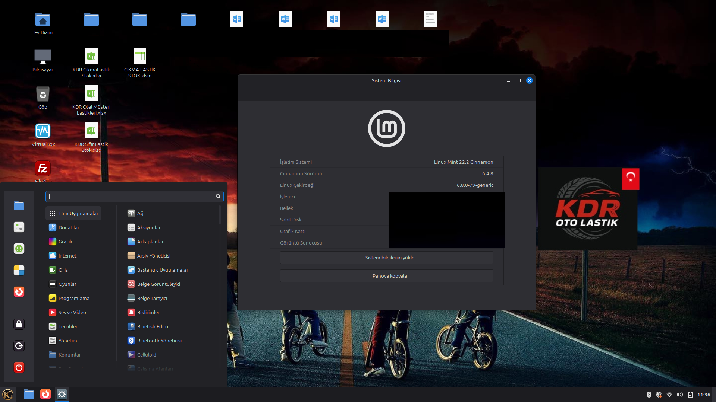716x402 pixels.
Task: Click the application search field
Action: coord(134,196)
